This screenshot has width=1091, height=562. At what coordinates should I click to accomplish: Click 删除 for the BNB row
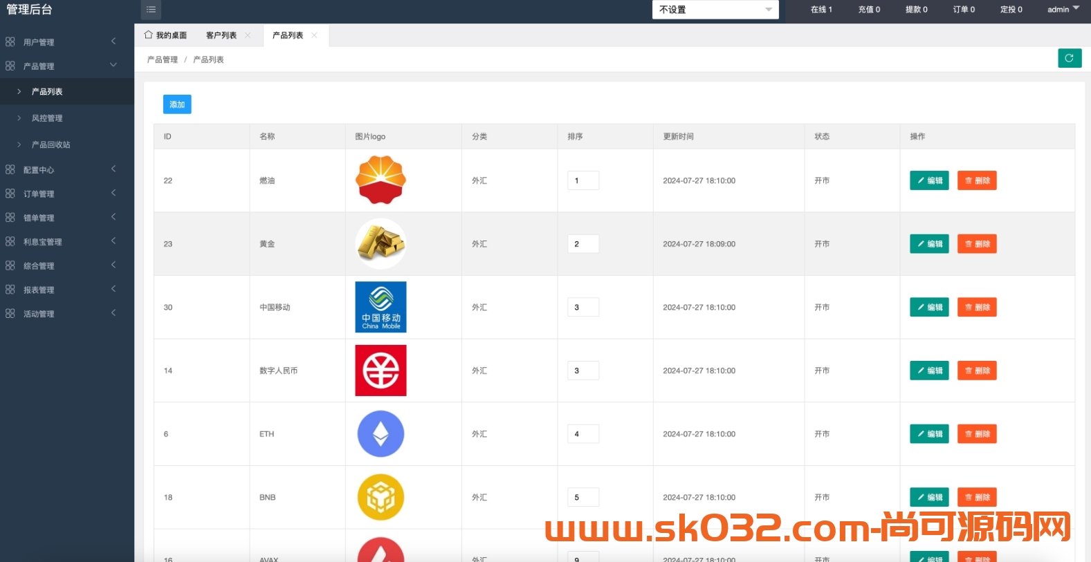point(977,497)
